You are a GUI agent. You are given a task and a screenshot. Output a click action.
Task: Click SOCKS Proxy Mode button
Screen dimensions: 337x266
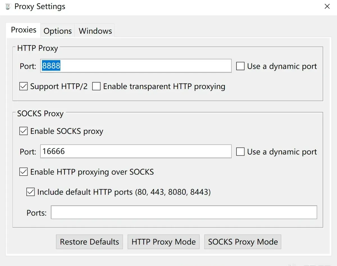pyautogui.click(x=243, y=242)
